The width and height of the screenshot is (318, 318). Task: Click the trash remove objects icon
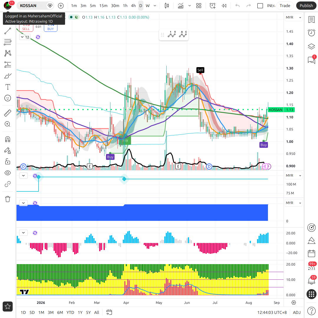click(x=8, y=199)
